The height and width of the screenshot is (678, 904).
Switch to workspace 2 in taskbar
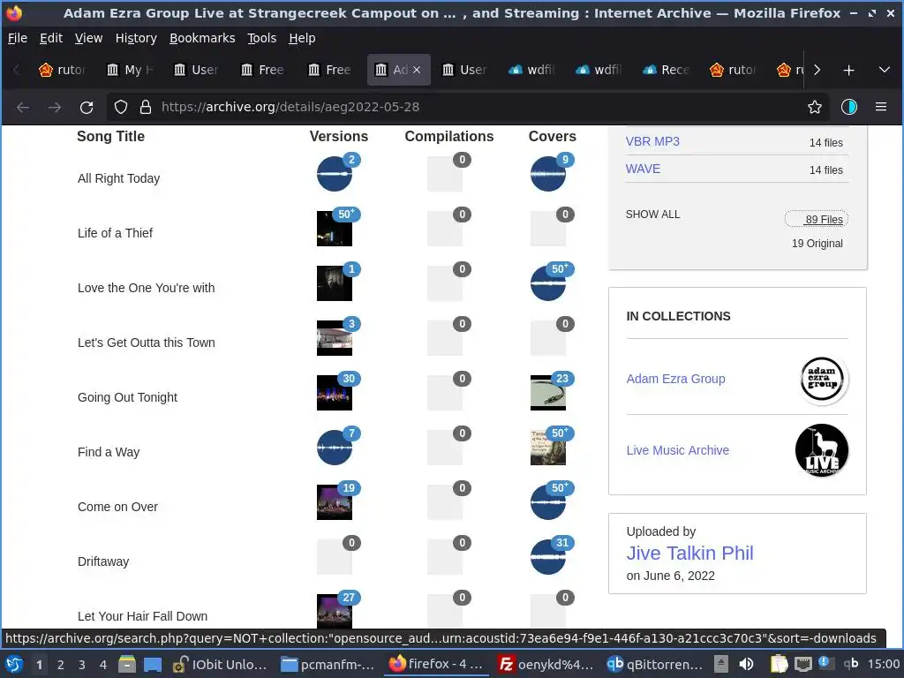tap(60, 665)
